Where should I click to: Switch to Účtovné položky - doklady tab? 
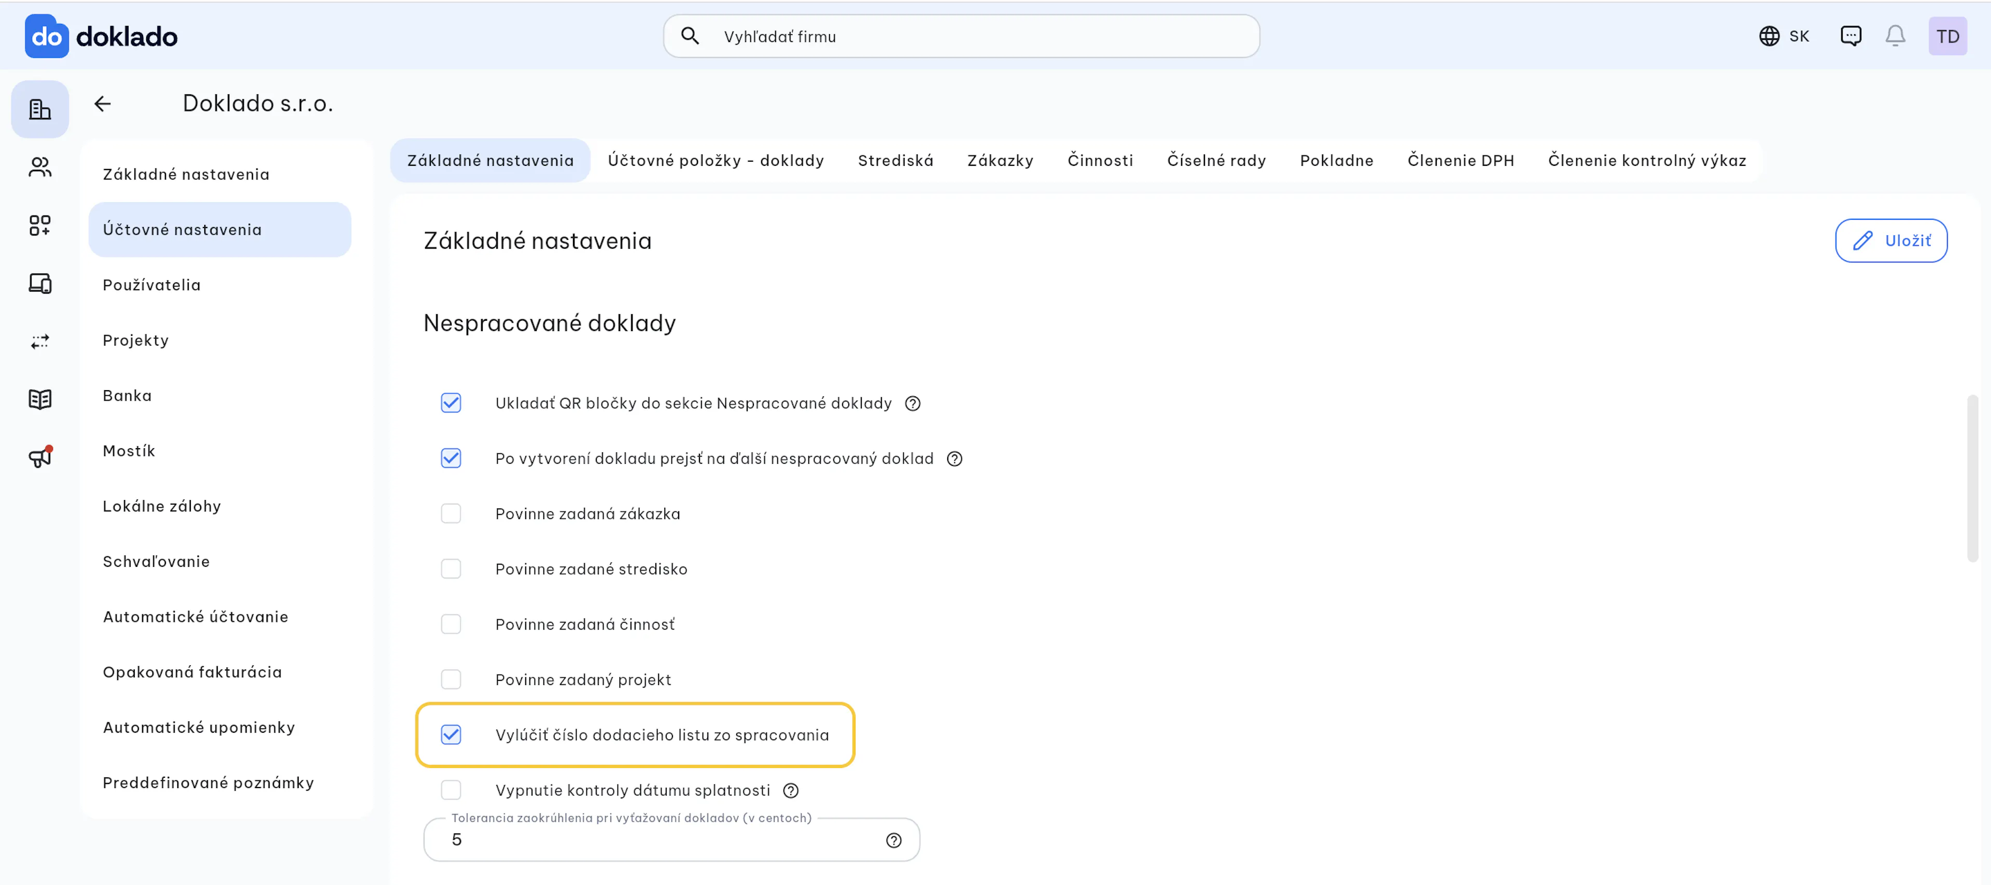point(716,161)
